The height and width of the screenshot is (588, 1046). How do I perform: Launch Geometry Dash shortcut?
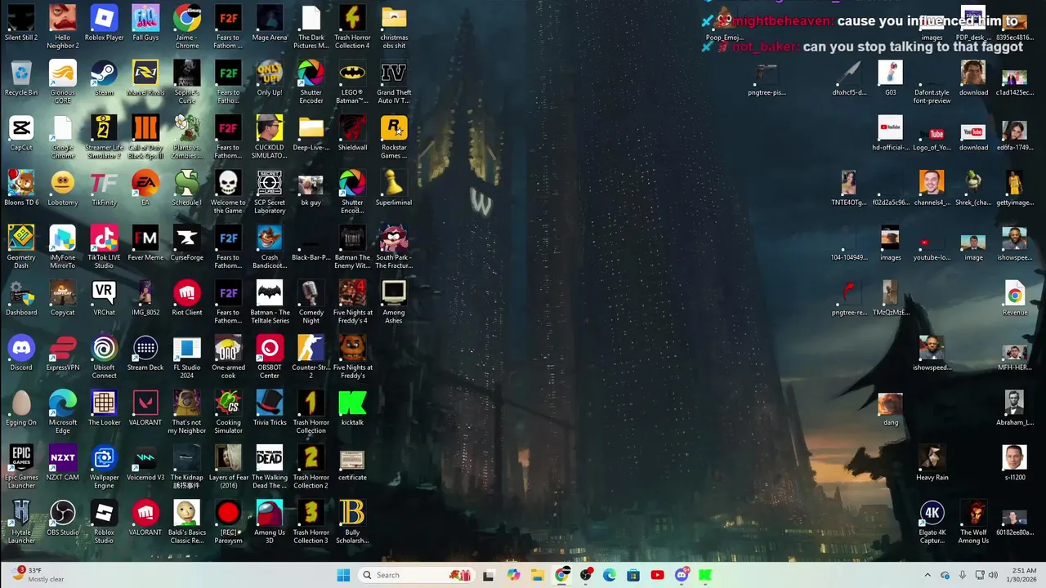(x=21, y=247)
